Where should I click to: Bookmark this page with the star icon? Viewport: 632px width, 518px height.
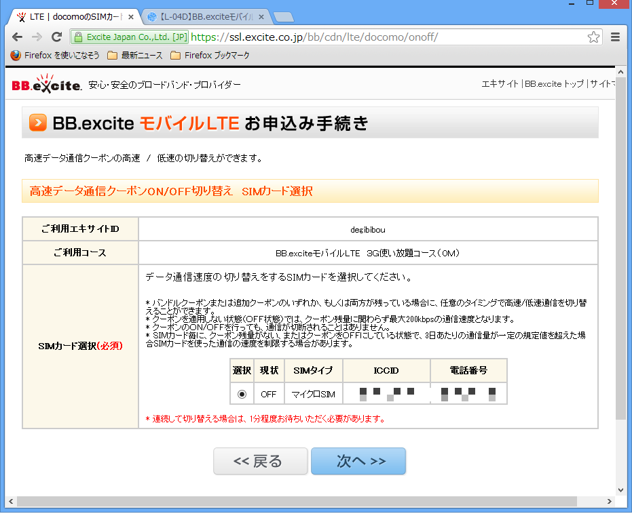tap(593, 37)
